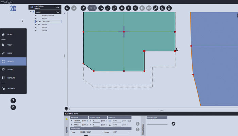238x136 pixels.
Task: Select the circular point tool icon
Action: pos(122,8)
